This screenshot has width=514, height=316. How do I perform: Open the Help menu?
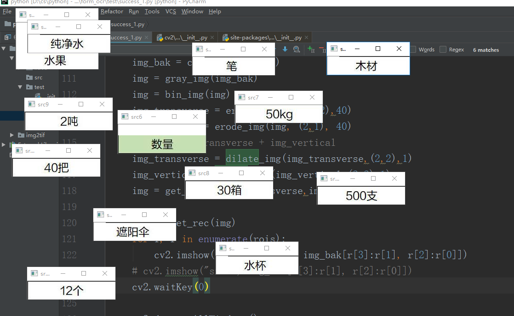tap(215, 11)
